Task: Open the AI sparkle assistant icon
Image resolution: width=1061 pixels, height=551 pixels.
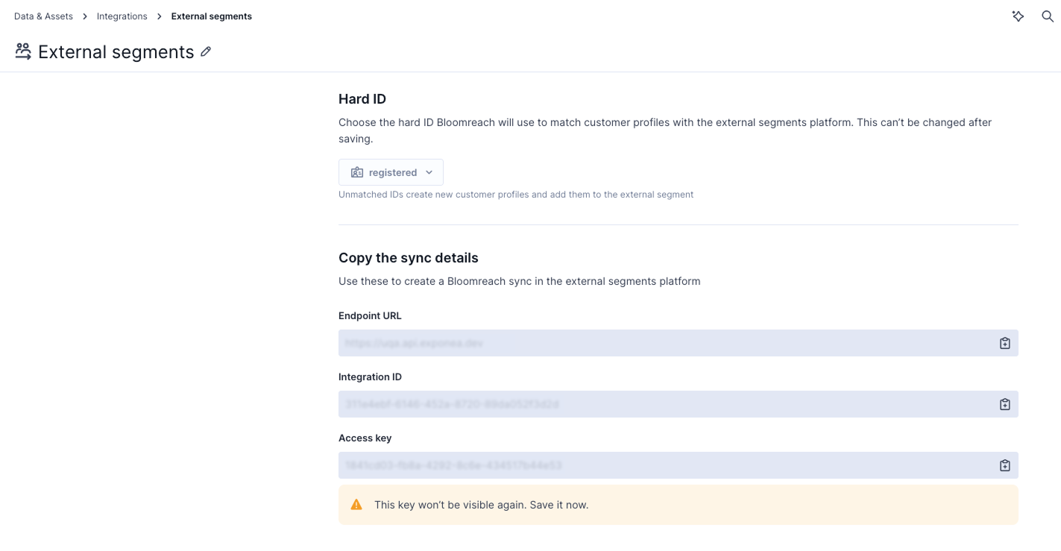Action: 1018,16
